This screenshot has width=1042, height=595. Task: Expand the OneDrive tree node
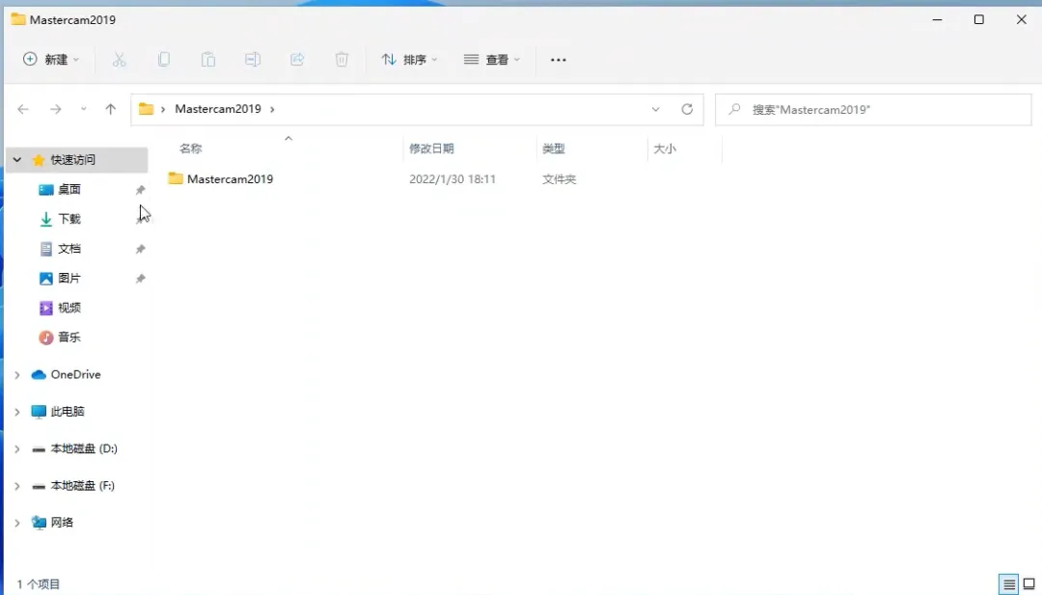17,375
